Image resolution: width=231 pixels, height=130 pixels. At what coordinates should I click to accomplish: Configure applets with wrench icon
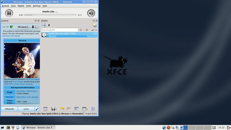coord(37,109)
